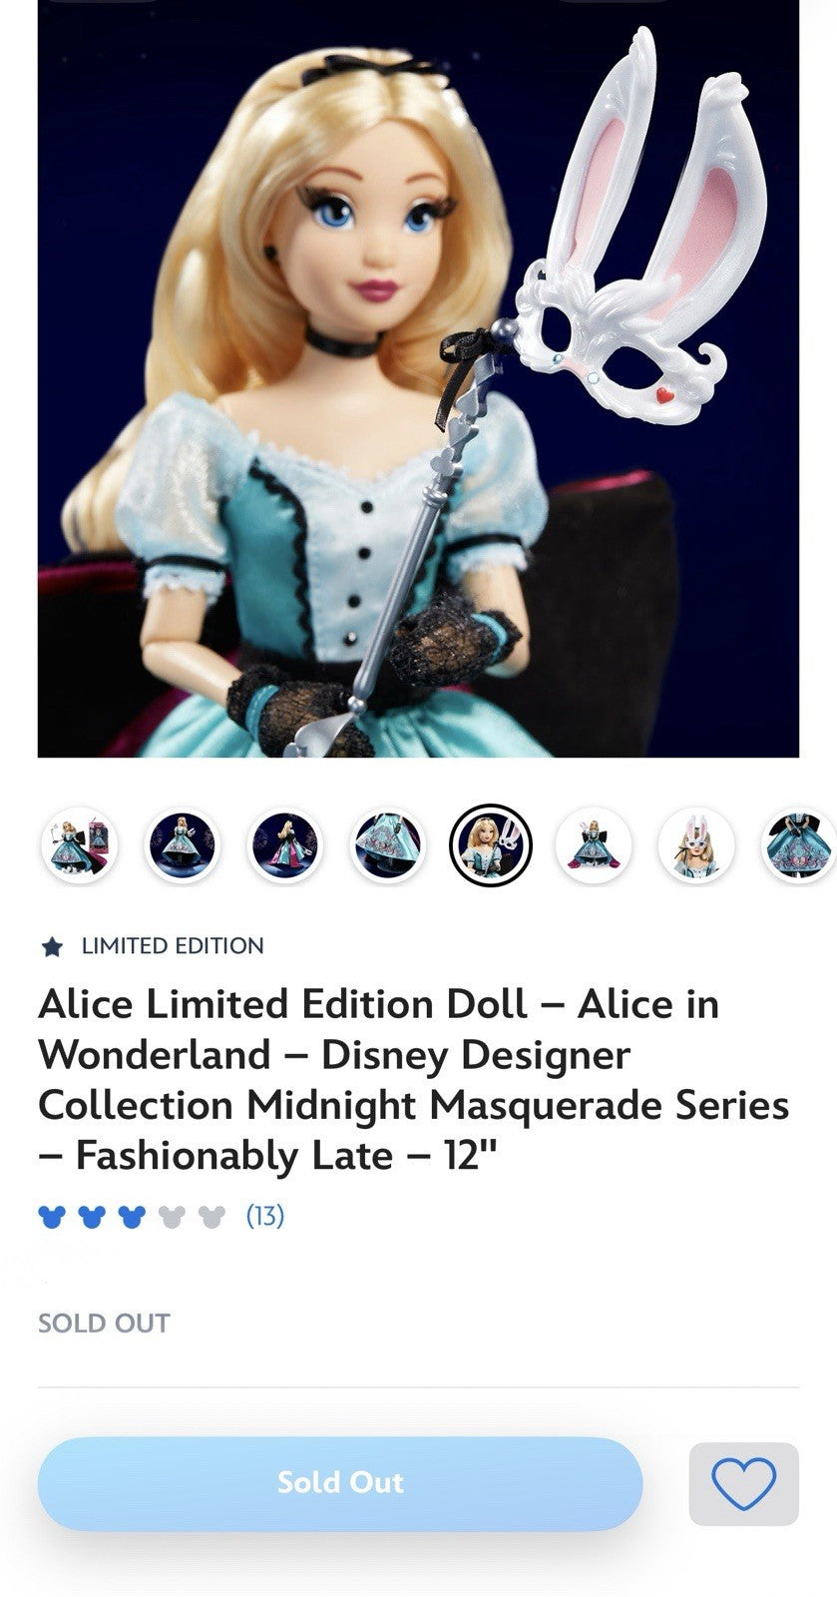Viewport: 837px width, 1597px height.
Task: Show thumbnail of doll side view with fireworks
Action: pos(285,845)
